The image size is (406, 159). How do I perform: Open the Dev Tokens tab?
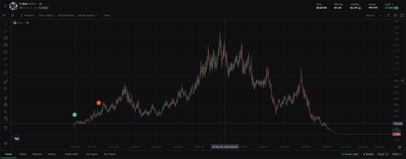[110, 154]
